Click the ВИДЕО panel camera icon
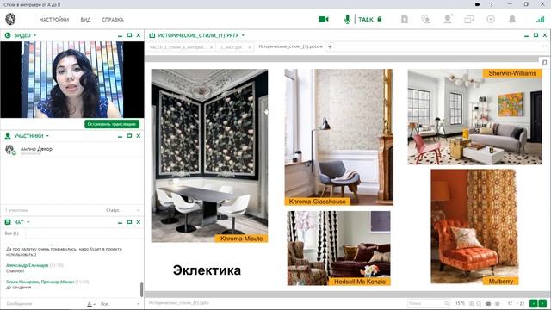The height and width of the screenshot is (310, 551). tap(8, 35)
